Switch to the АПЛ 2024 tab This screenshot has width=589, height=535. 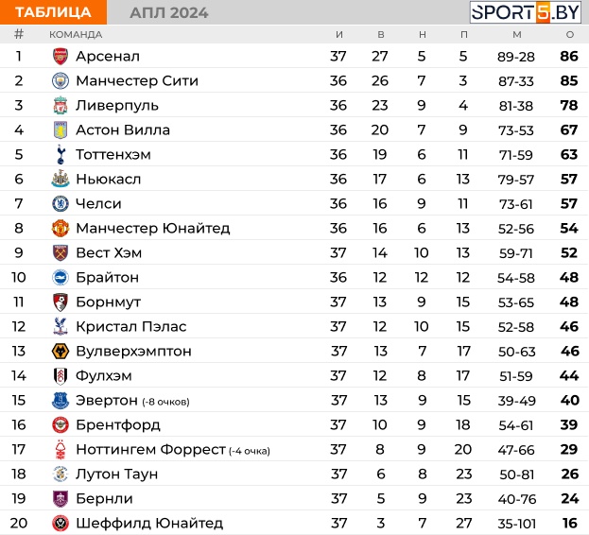168,13
